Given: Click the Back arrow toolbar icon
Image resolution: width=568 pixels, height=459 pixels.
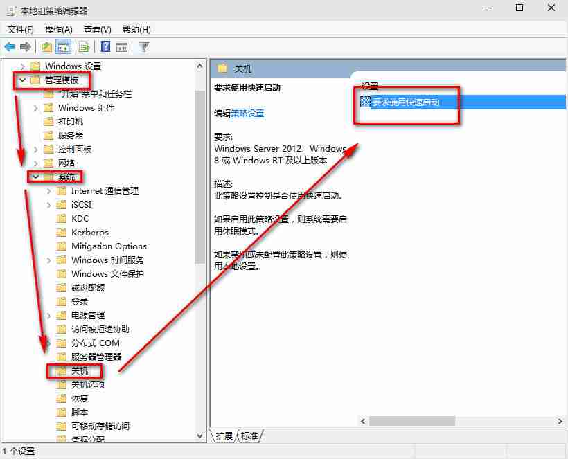Looking at the screenshot, I should 10,46.
